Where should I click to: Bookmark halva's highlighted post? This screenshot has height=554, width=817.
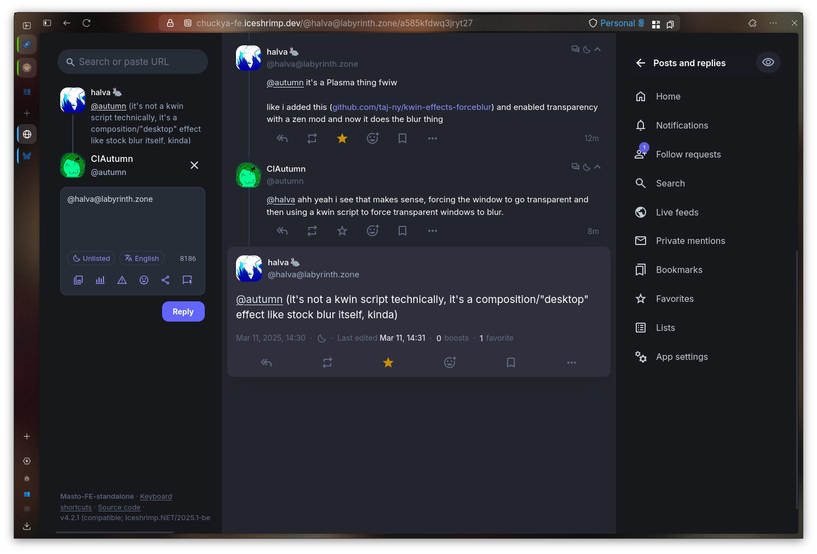click(510, 362)
